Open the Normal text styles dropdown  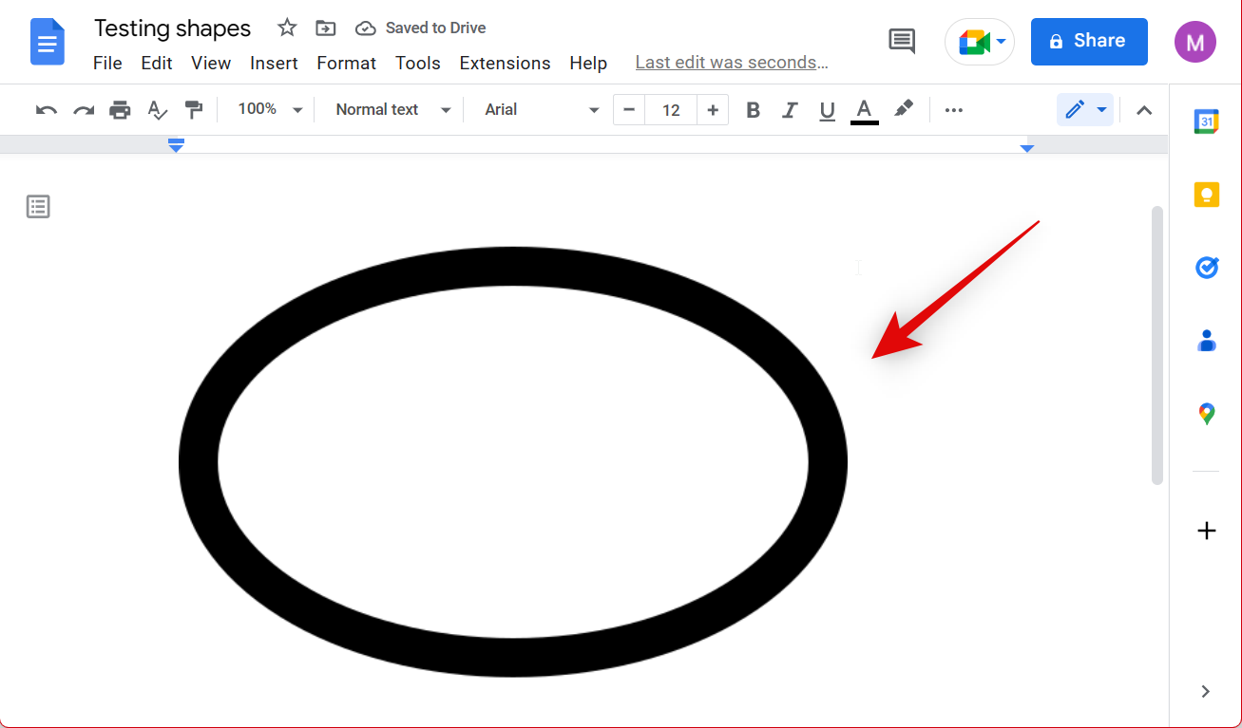(392, 109)
